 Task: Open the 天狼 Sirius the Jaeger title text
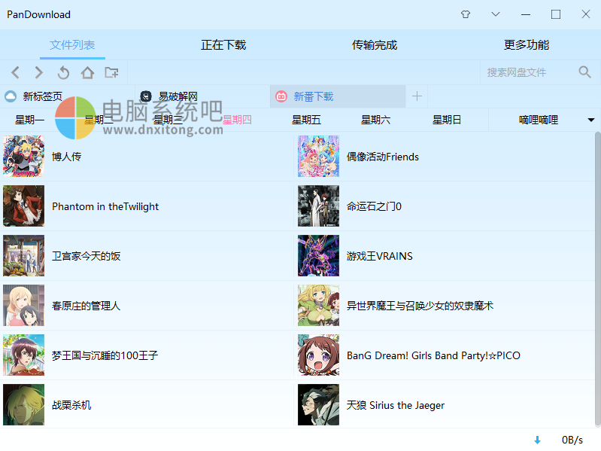coord(396,405)
